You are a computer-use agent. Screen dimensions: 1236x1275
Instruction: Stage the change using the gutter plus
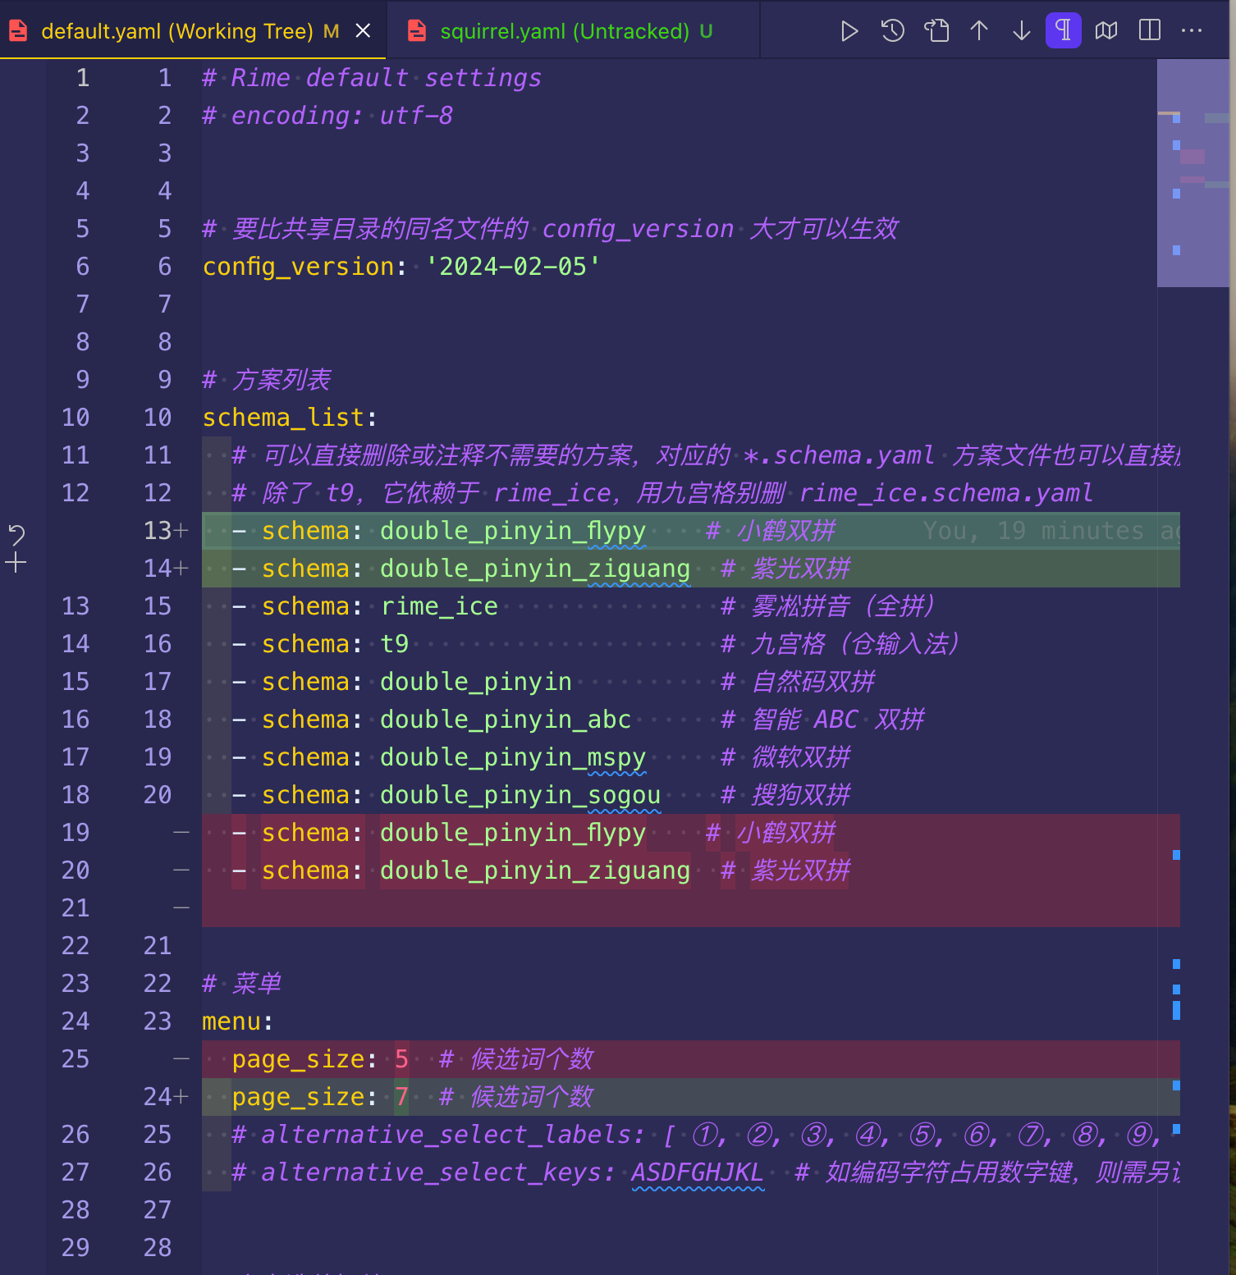16,563
